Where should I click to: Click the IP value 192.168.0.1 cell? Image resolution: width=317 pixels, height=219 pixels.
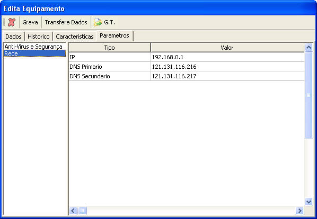point(227,57)
